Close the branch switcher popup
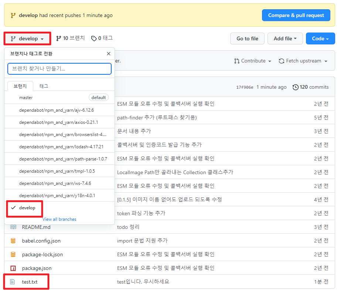This screenshot has height=291, width=337. [109, 54]
